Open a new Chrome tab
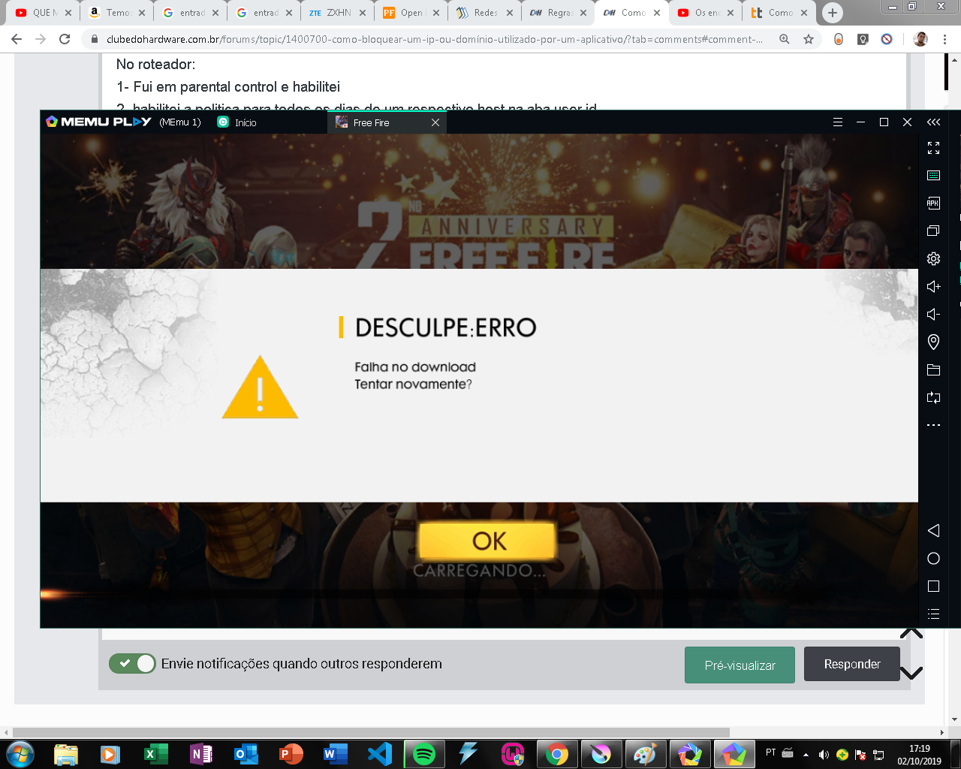The image size is (961, 769). (x=832, y=13)
